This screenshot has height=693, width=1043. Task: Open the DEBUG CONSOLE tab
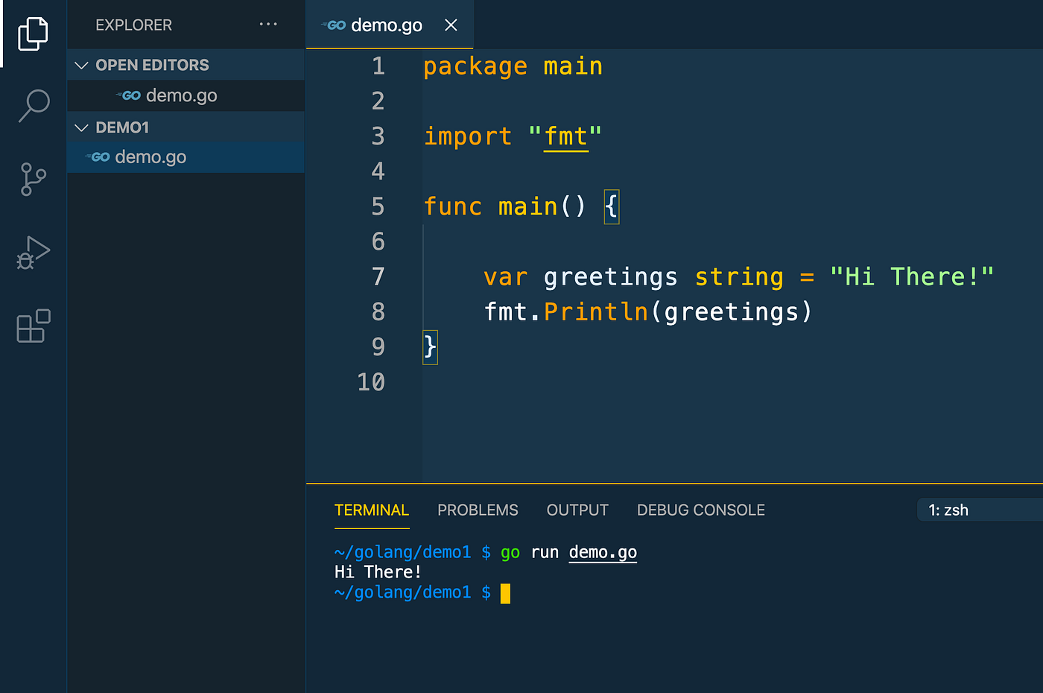(x=700, y=510)
